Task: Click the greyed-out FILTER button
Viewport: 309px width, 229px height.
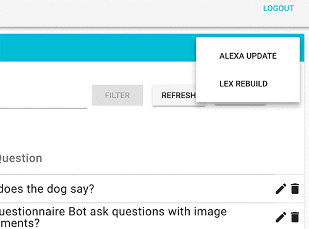Action: 117,95
